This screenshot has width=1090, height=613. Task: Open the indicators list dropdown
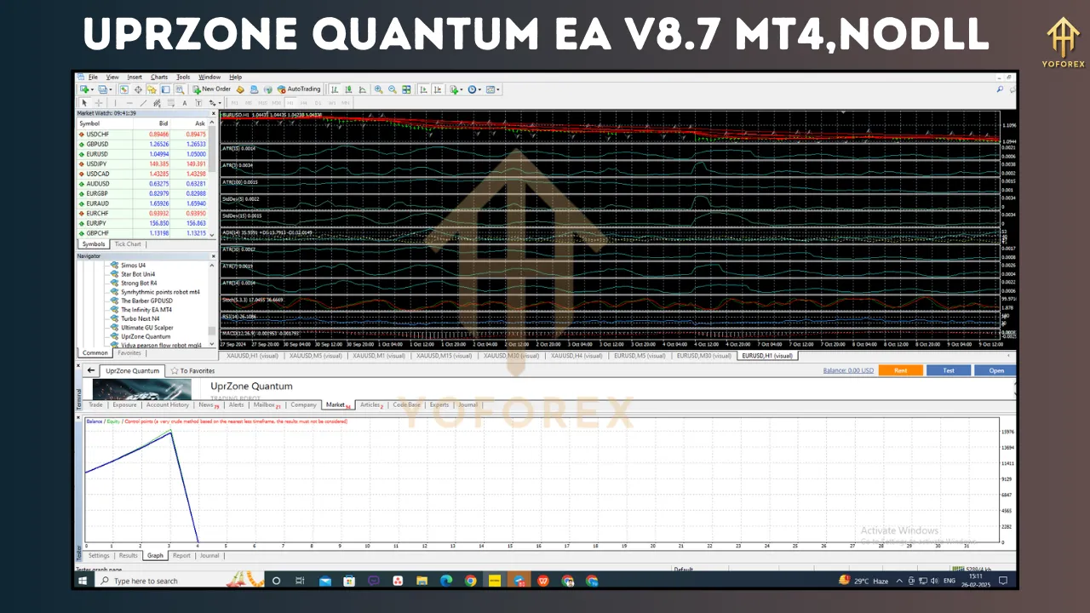point(456,89)
